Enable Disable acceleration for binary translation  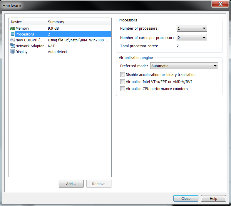click(x=123, y=75)
